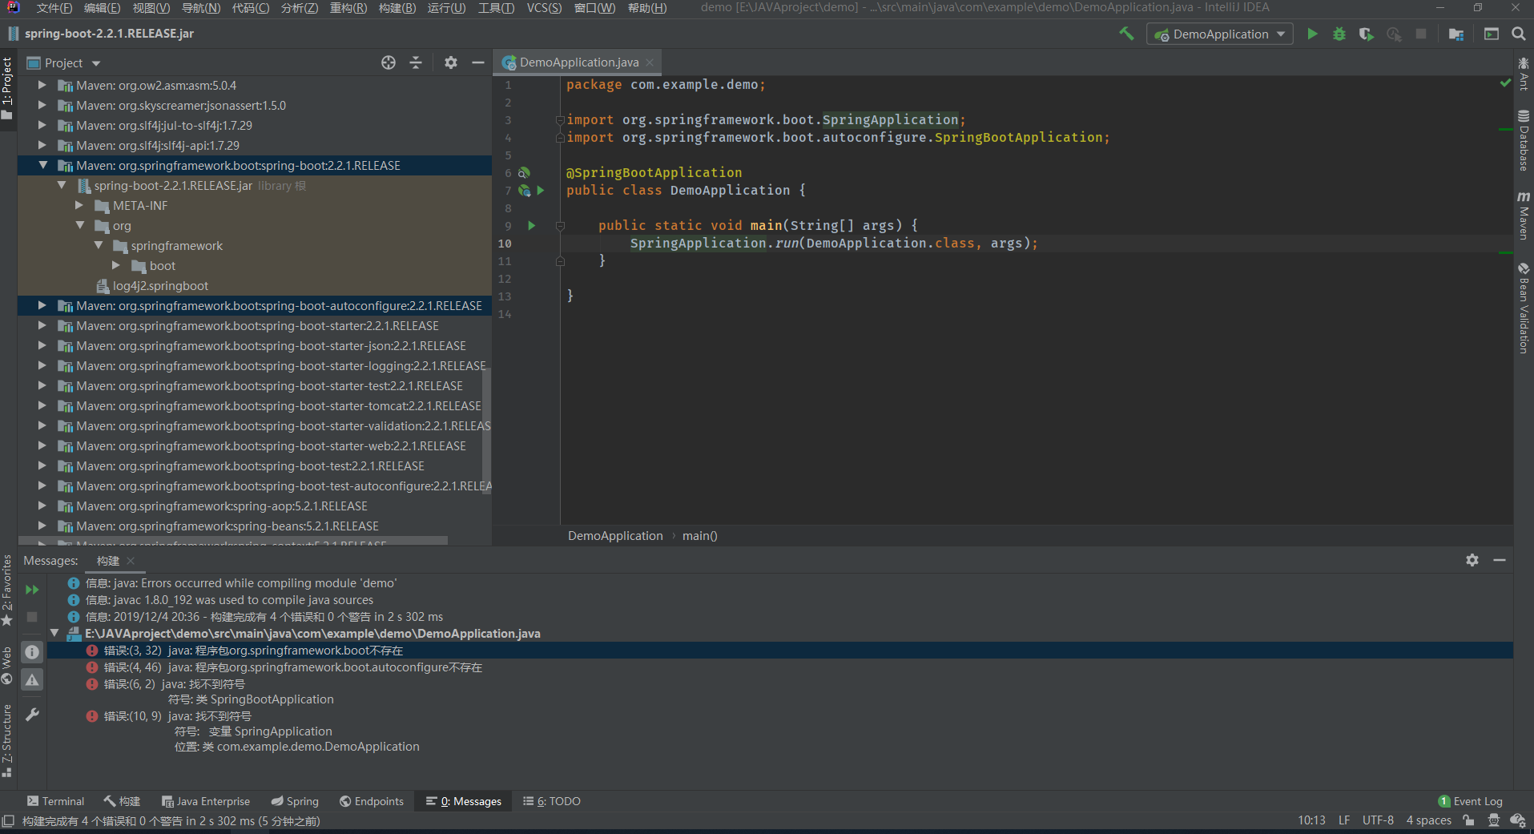Open the Java Enterprise tool window button

(x=206, y=801)
